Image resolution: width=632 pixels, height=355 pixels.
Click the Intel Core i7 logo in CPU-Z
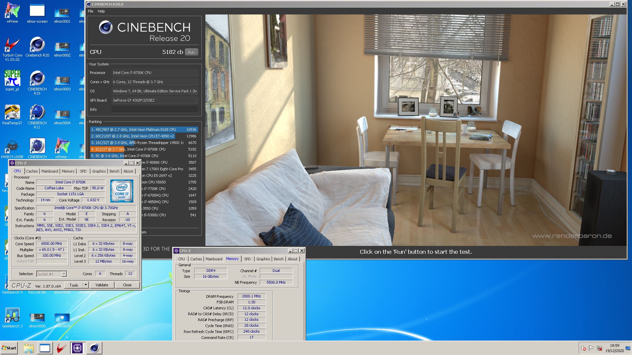click(122, 191)
